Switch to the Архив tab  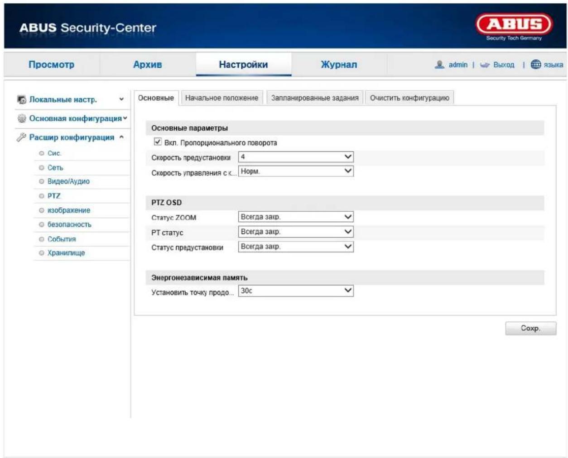pyautogui.click(x=148, y=64)
